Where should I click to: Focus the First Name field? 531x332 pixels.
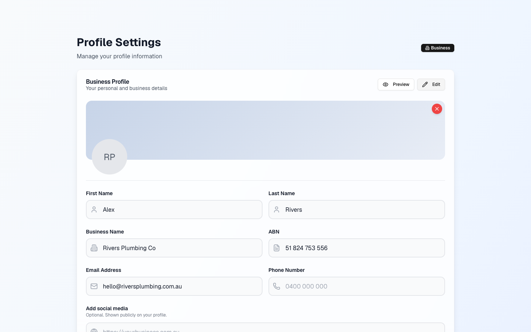click(x=174, y=210)
